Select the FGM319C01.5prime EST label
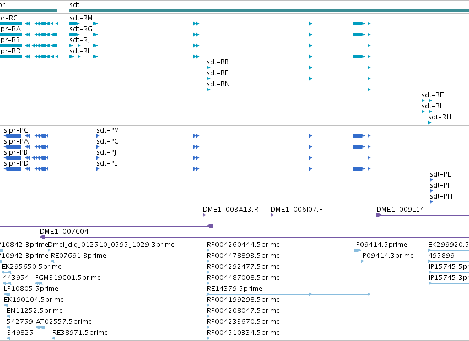The width and height of the screenshot is (469, 341). (x=68, y=278)
